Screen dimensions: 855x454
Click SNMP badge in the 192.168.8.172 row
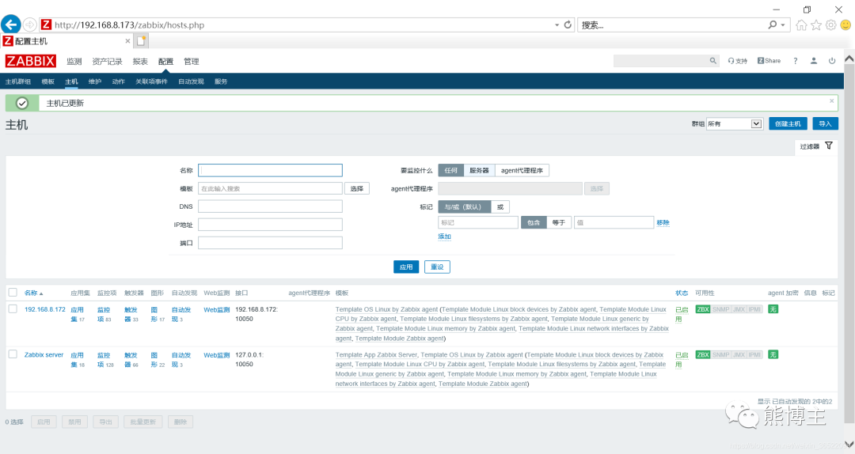click(720, 309)
